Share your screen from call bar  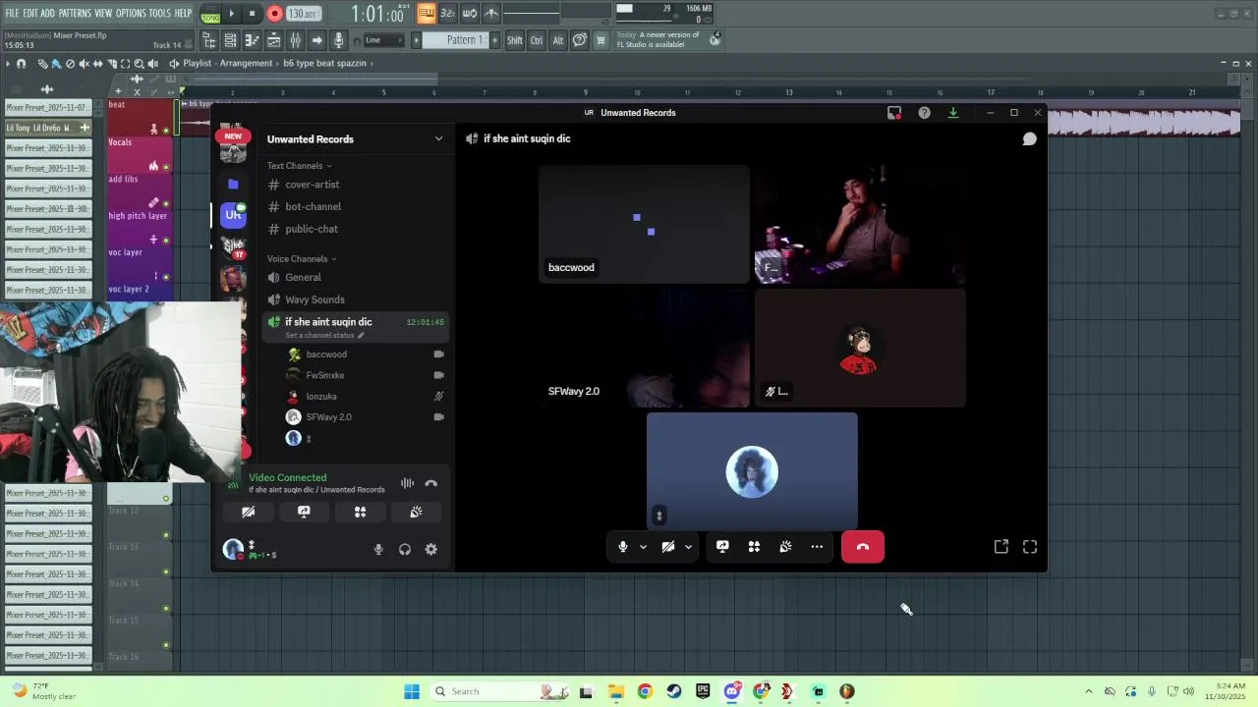coord(722,547)
